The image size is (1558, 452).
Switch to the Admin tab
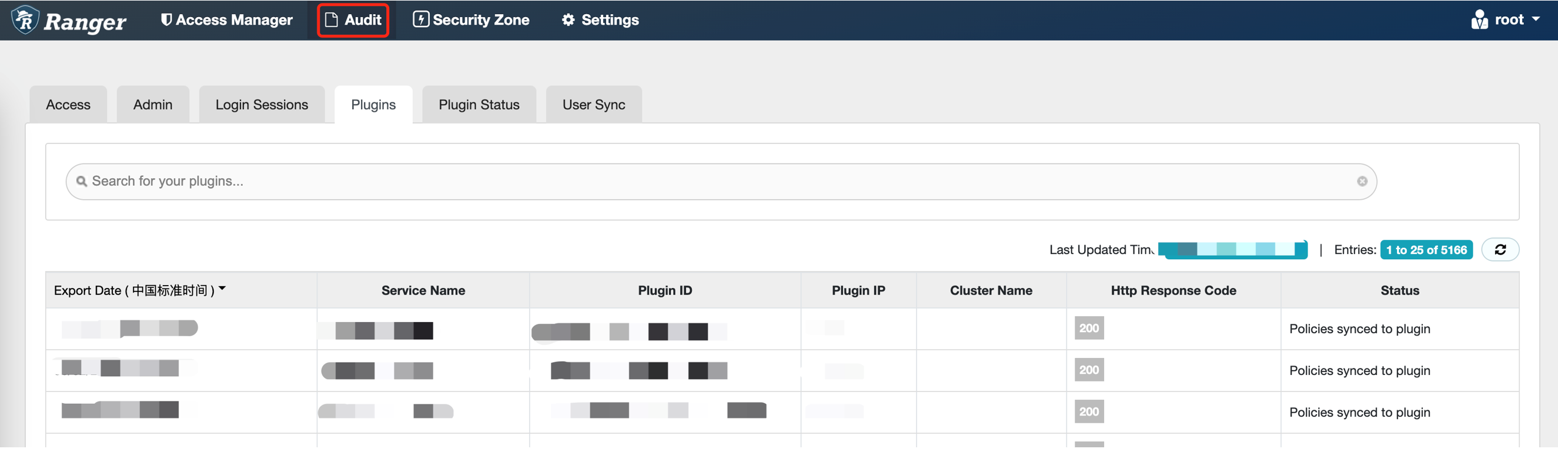[152, 105]
